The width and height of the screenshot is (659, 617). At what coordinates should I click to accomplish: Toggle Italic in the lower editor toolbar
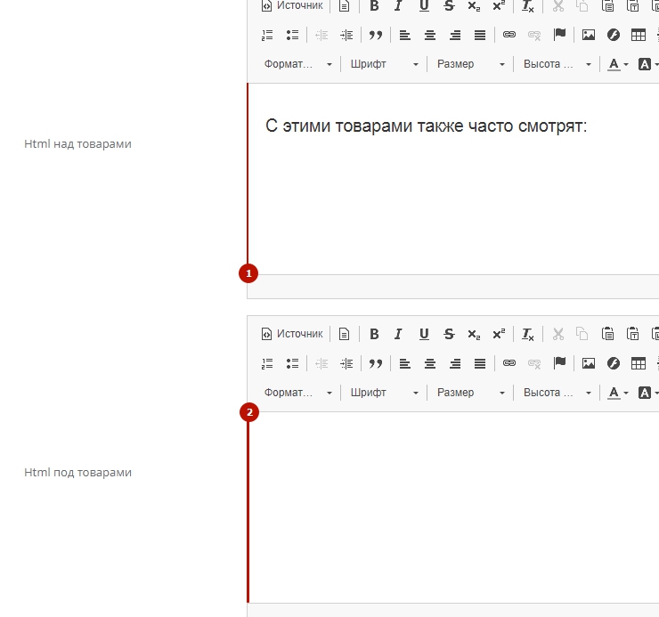(398, 334)
